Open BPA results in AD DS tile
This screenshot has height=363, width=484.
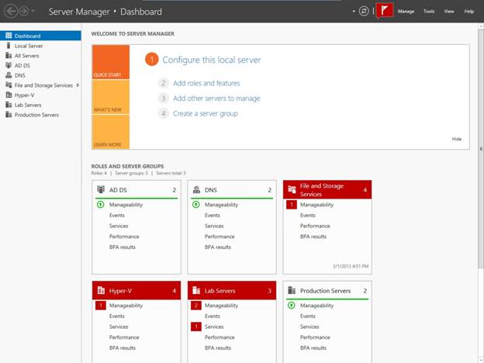(x=123, y=247)
